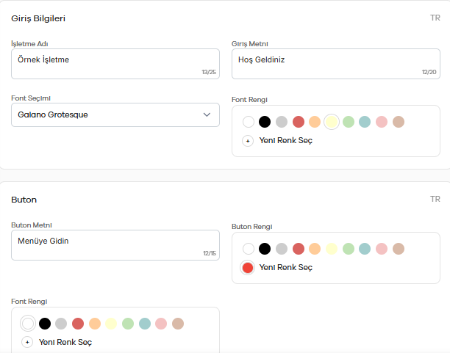450x353 pixels.
Task: Select TR language tag in Giriş Bilgileri
Action: [435, 18]
